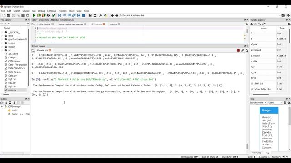Select main.py in File explorer
This screenshot has height=163, width=291.
point(12,90)
